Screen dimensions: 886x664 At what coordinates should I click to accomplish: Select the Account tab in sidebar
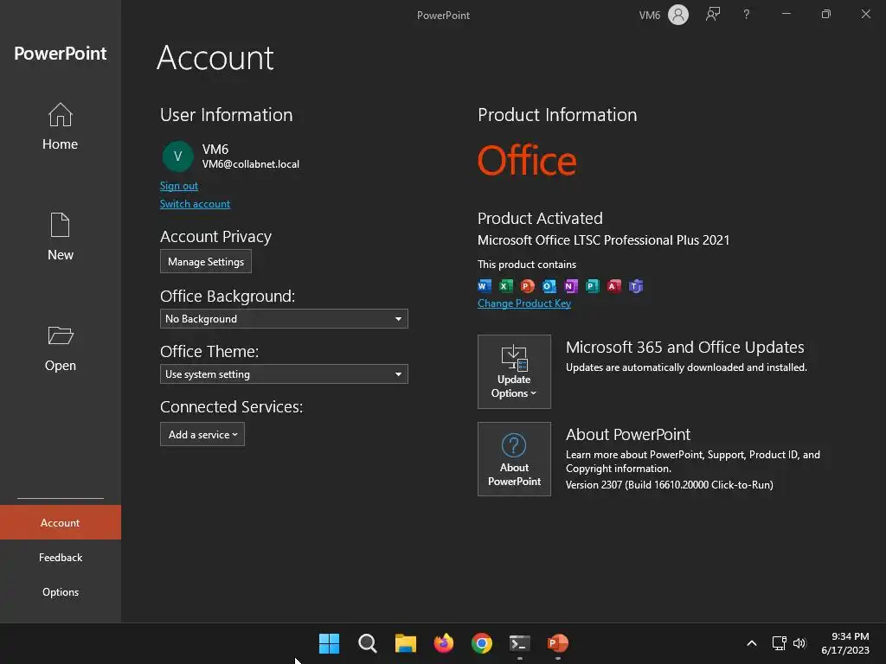61,523
